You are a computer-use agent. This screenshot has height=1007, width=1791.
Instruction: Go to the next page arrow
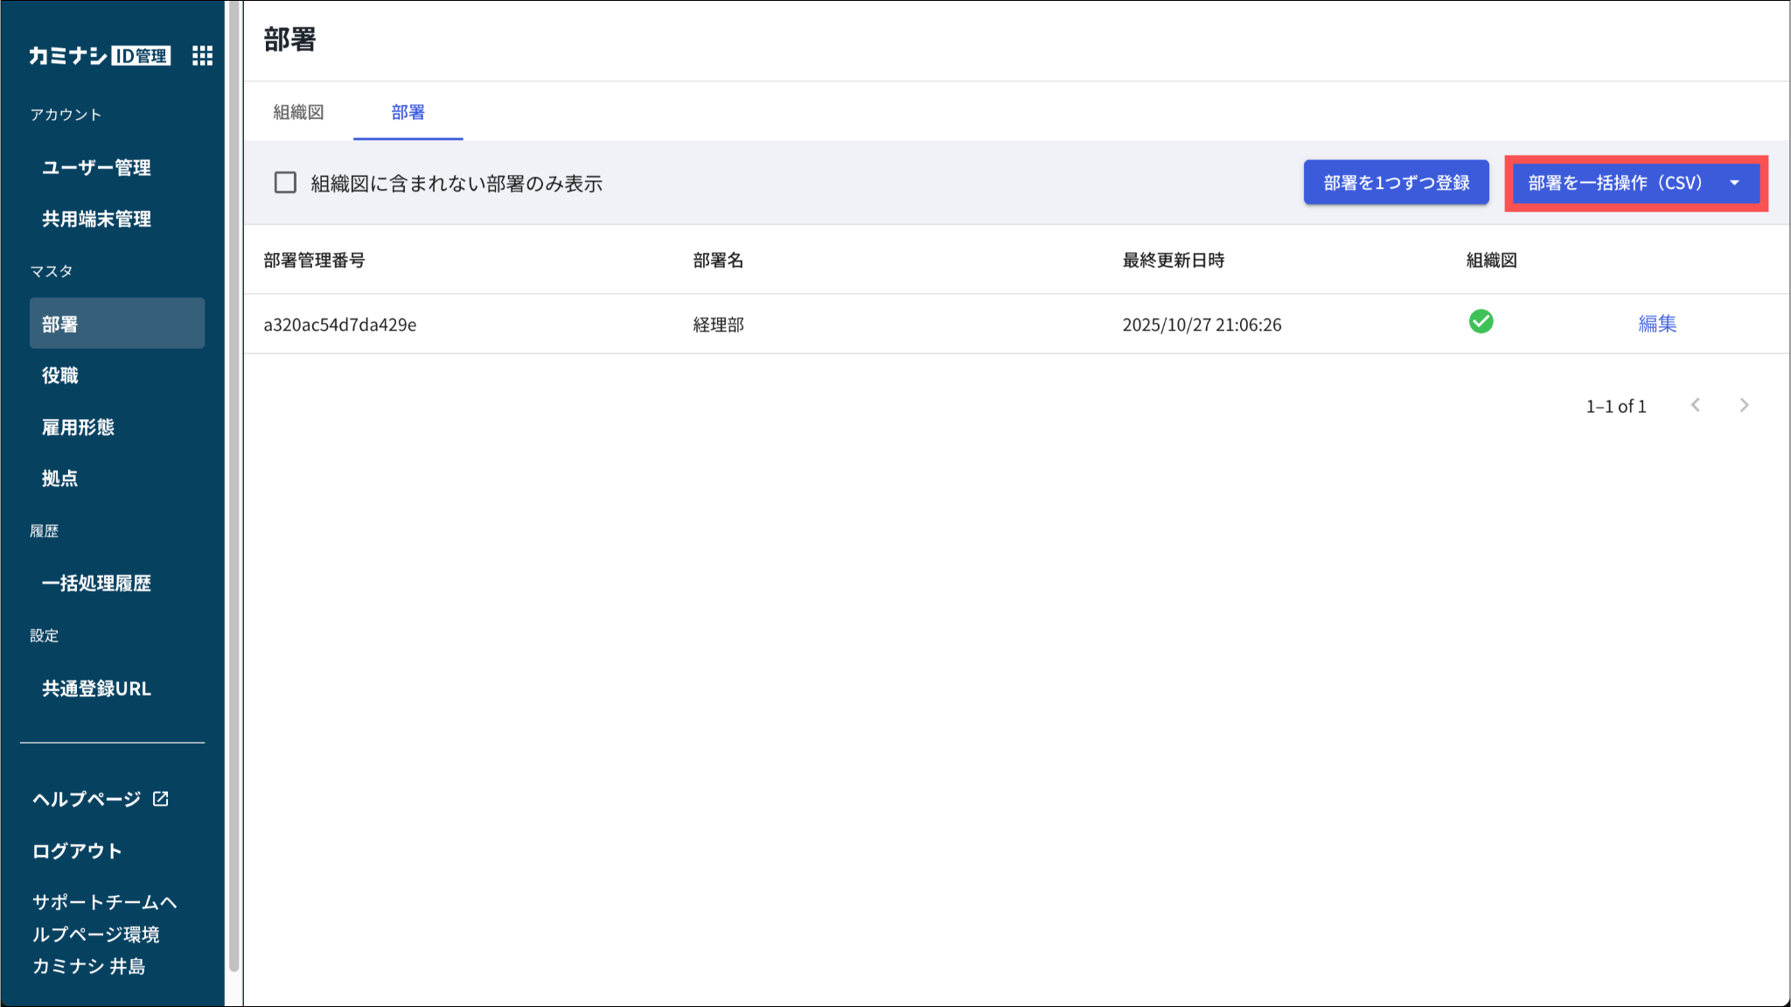(x=1744, y=405)
